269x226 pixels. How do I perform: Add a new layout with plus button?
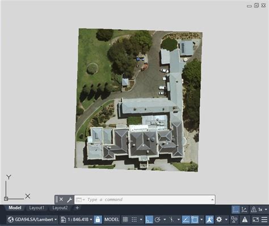(77, 208)
